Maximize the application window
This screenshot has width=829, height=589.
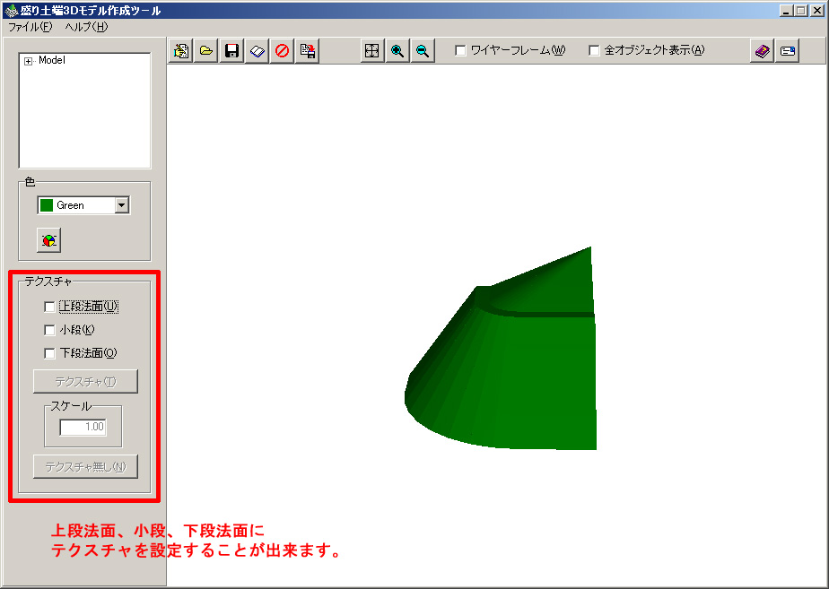coord(801,10)
